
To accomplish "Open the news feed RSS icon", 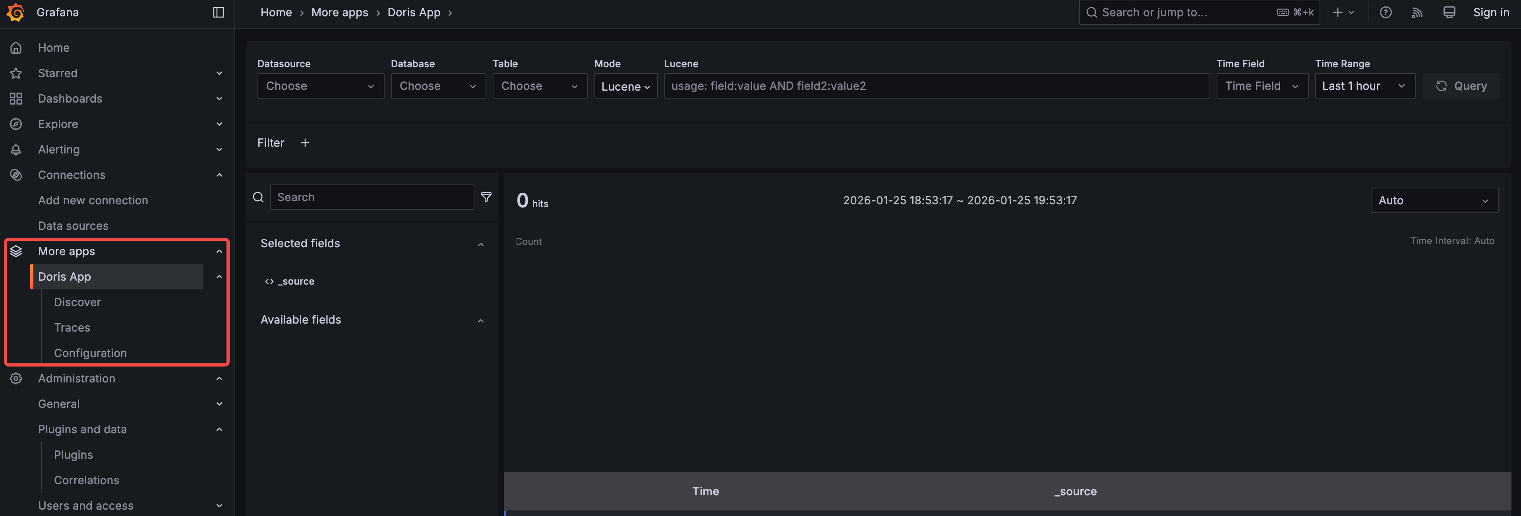I will 1417,12.
